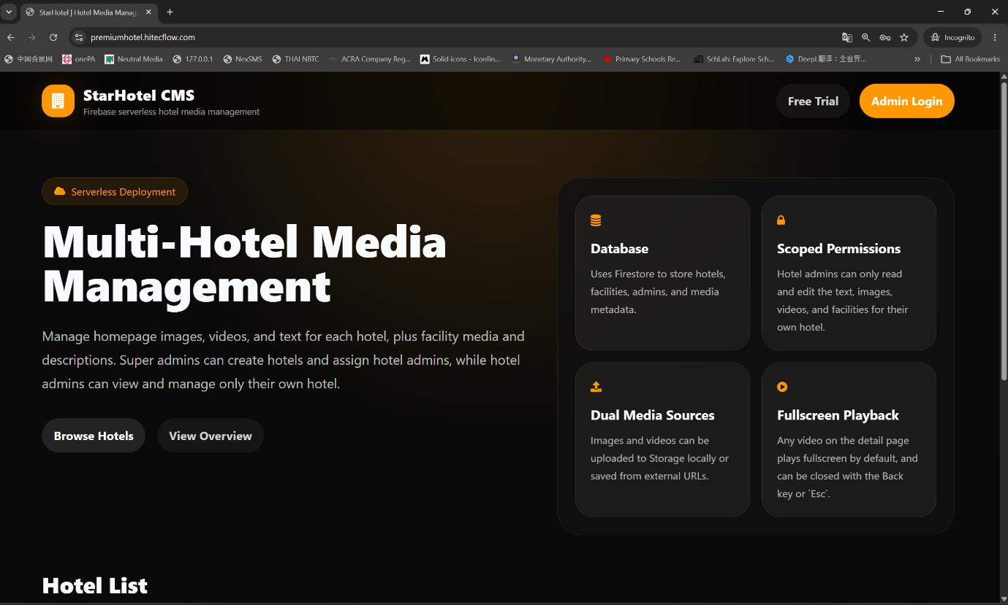Image resolution: width=1008 pixels, height=605 pixels.
Task: Open a new browser tab
Action: click(x=170, y=12)
